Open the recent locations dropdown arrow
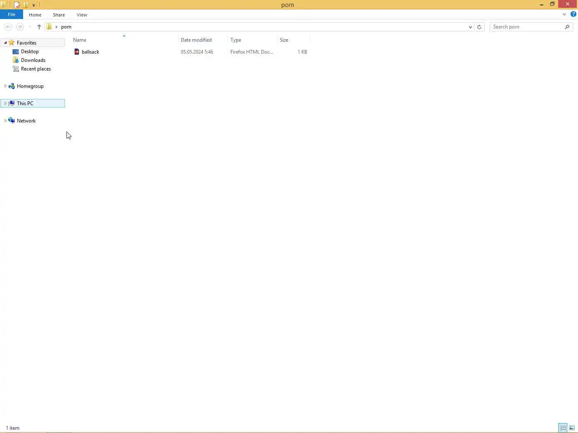This screenshot has width=578, height=433. click(x=30, y=27)
